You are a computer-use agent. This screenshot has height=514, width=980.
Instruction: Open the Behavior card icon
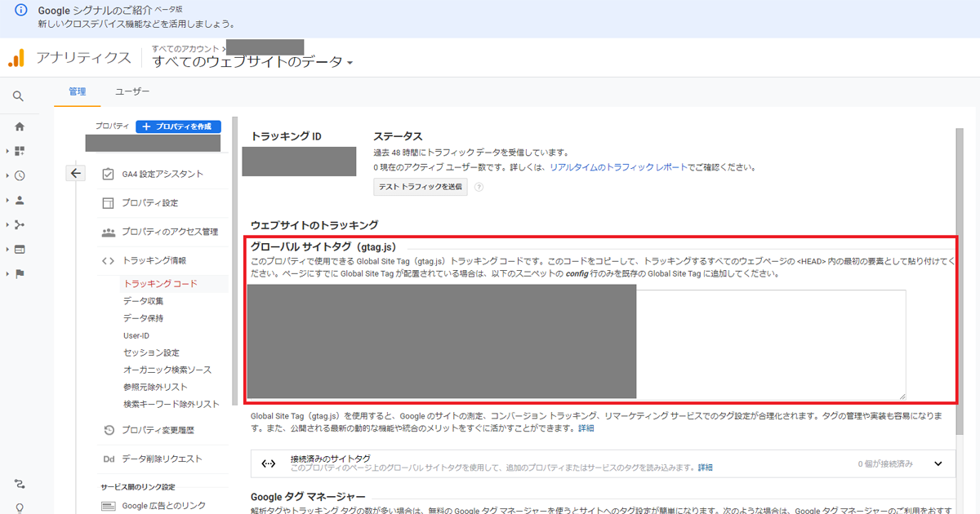tap(20, 249)
